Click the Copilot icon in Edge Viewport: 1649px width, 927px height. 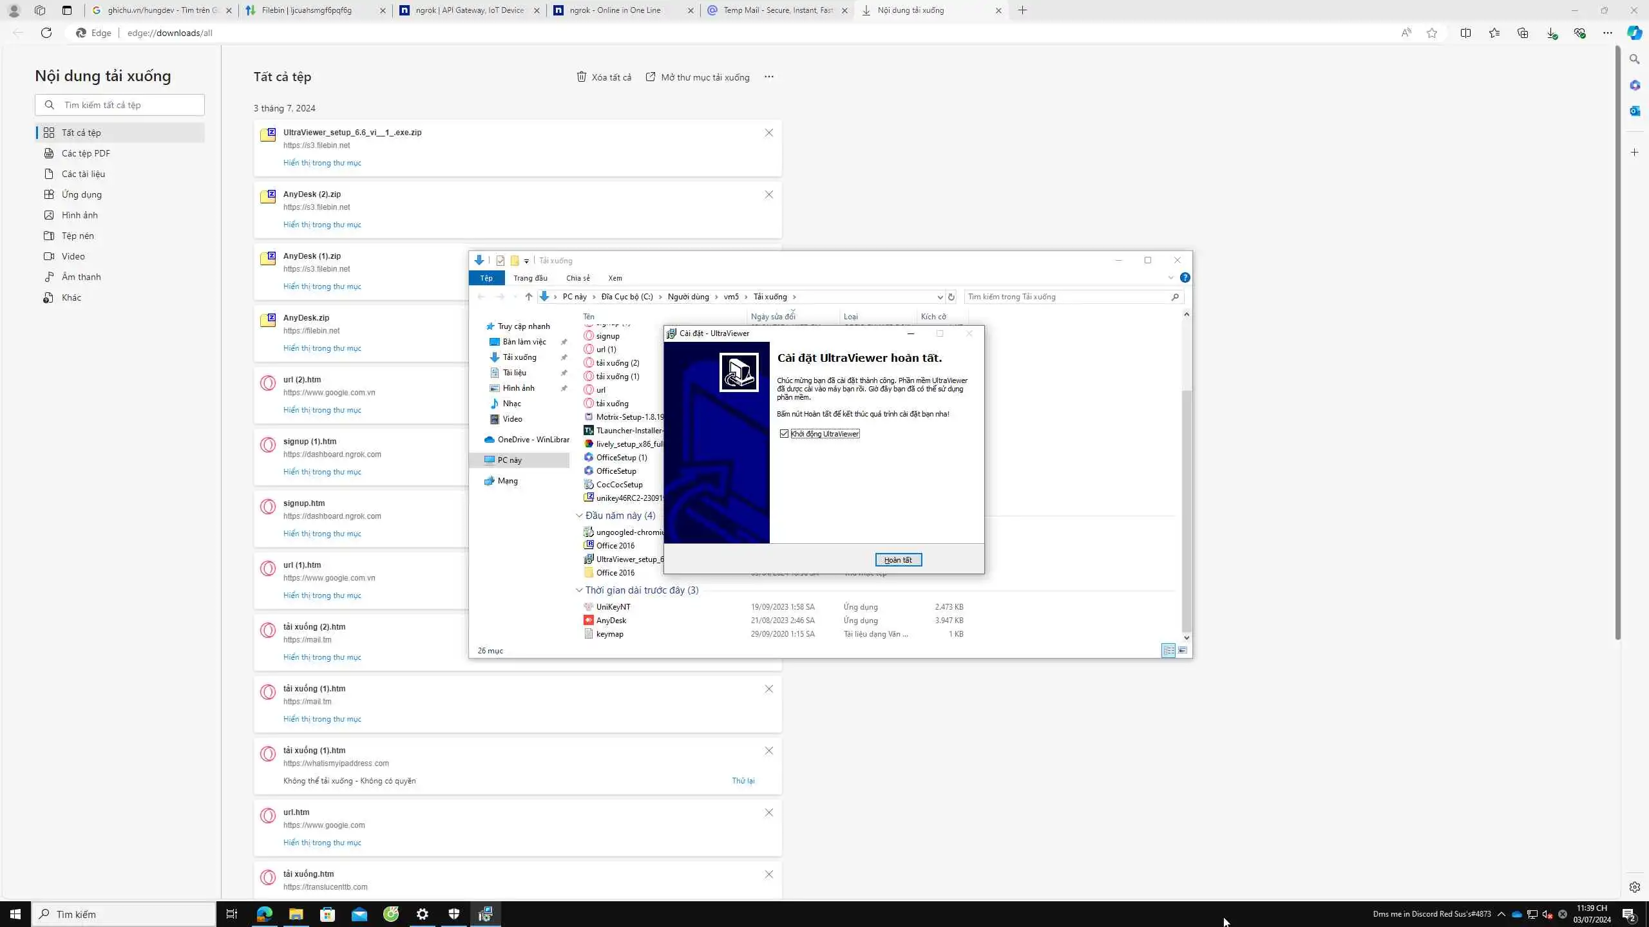coord(1634,33)
